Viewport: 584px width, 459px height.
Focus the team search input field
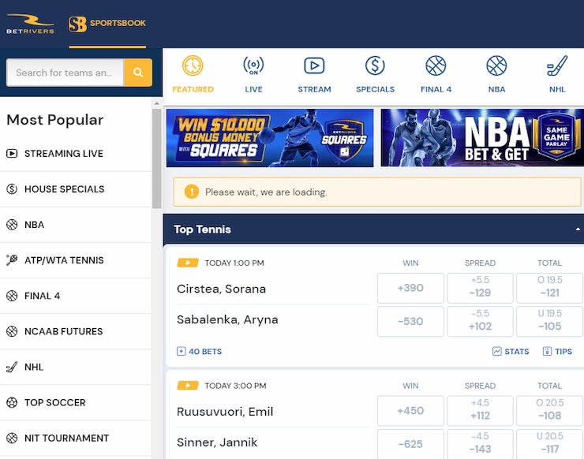click(x=66, y=73)
